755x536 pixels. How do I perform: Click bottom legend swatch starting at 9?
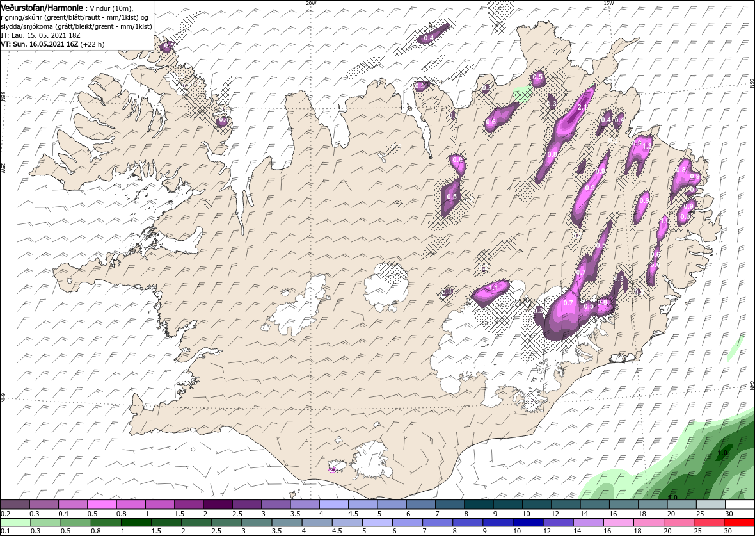point(498,523)
